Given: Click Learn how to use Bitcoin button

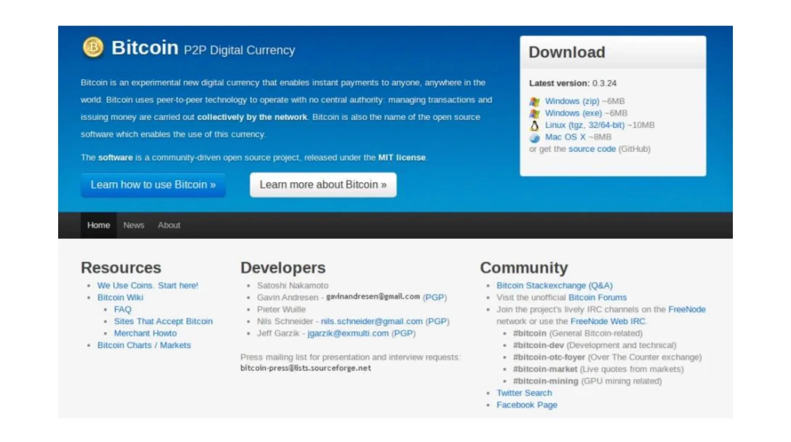Looking at the screenshot, I should [153, 185].
